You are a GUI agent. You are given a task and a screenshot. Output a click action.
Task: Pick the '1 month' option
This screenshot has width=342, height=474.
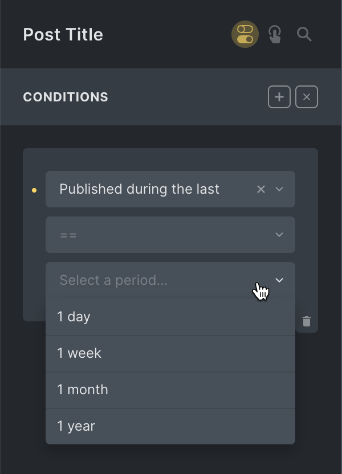click(x=83, y=390)
